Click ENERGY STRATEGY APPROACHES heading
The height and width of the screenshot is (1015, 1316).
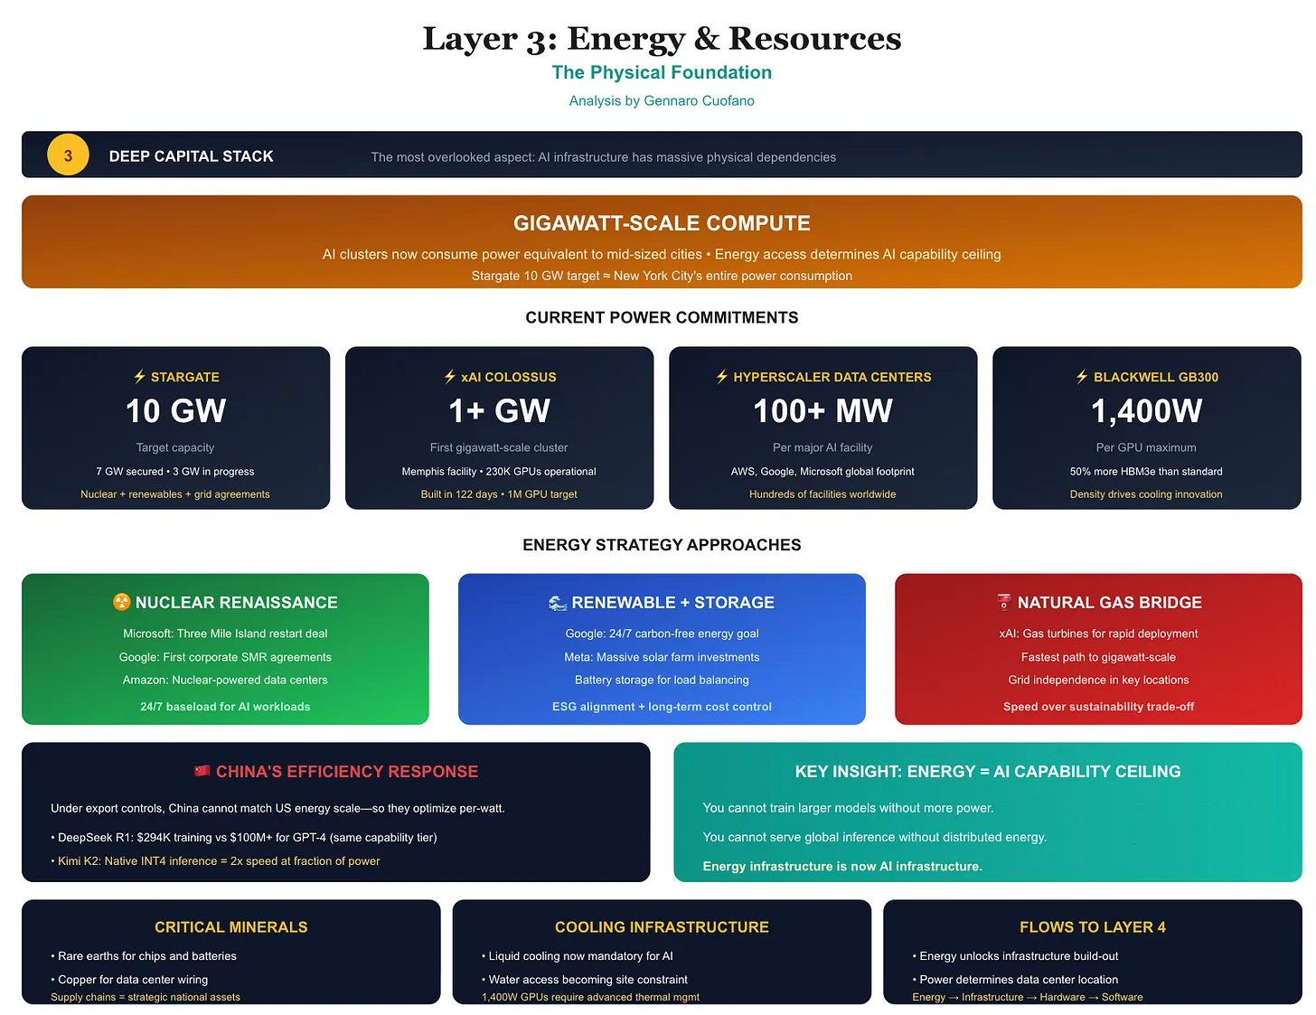[x=662, y=545]
